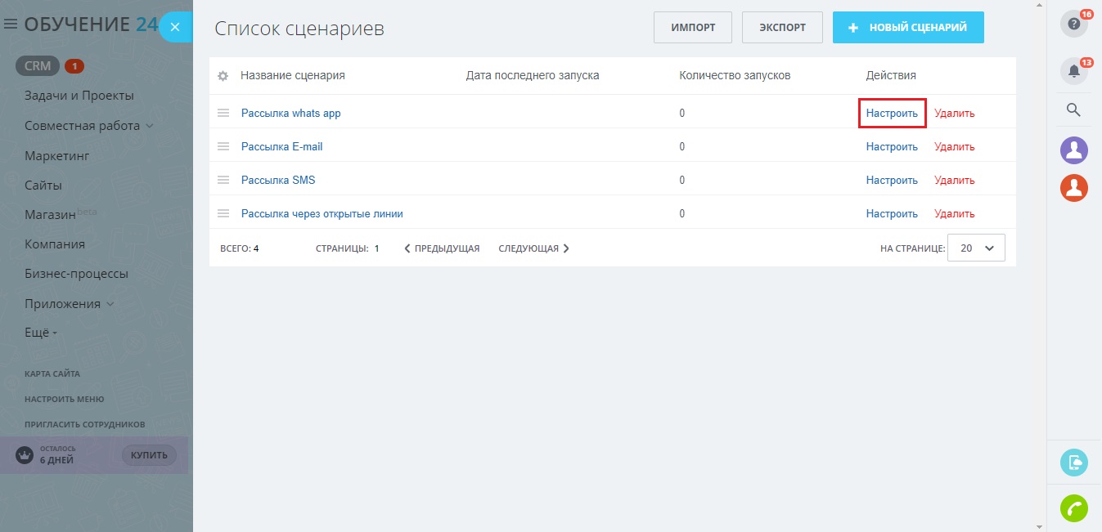Click the table settings gear icon
Screen dimensions: 1102x532
pos(223,76)
